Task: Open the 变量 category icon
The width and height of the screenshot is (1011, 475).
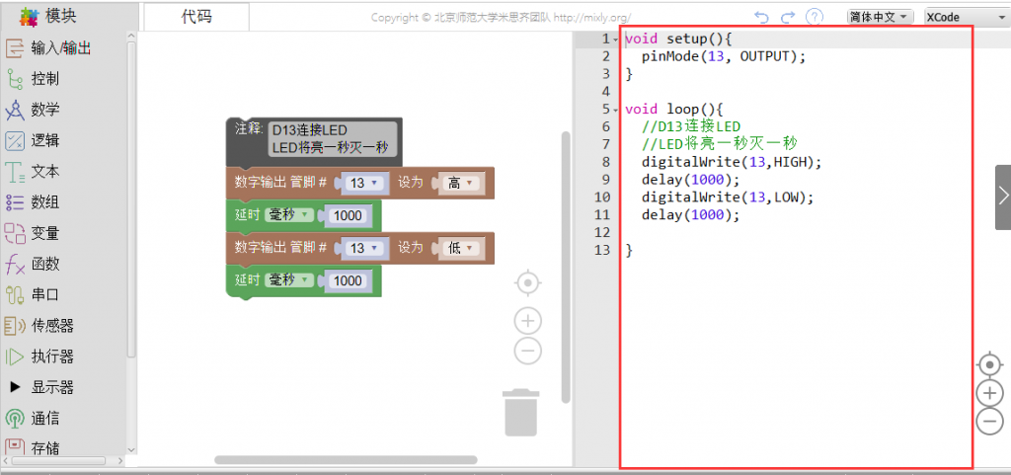Action: click(15, 233)
